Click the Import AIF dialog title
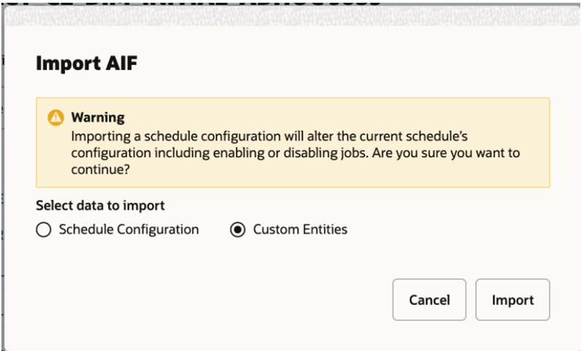 (x=86, y=64)
